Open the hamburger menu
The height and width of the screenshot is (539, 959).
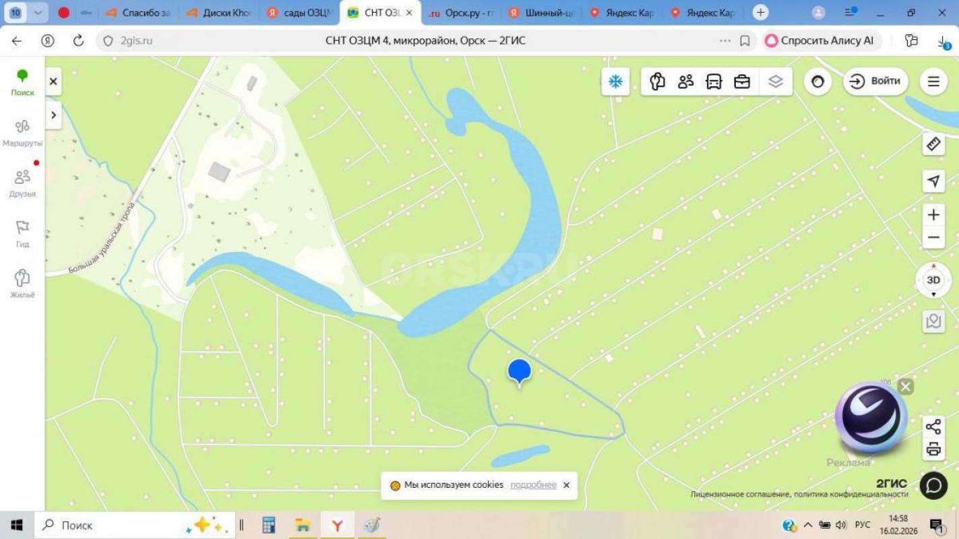[x=933, y=81]
